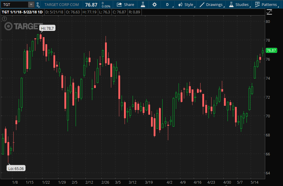This screenshot has height=186, width=283.
Task: Click the C: 76.87 close value
Action: pos(119,12)
